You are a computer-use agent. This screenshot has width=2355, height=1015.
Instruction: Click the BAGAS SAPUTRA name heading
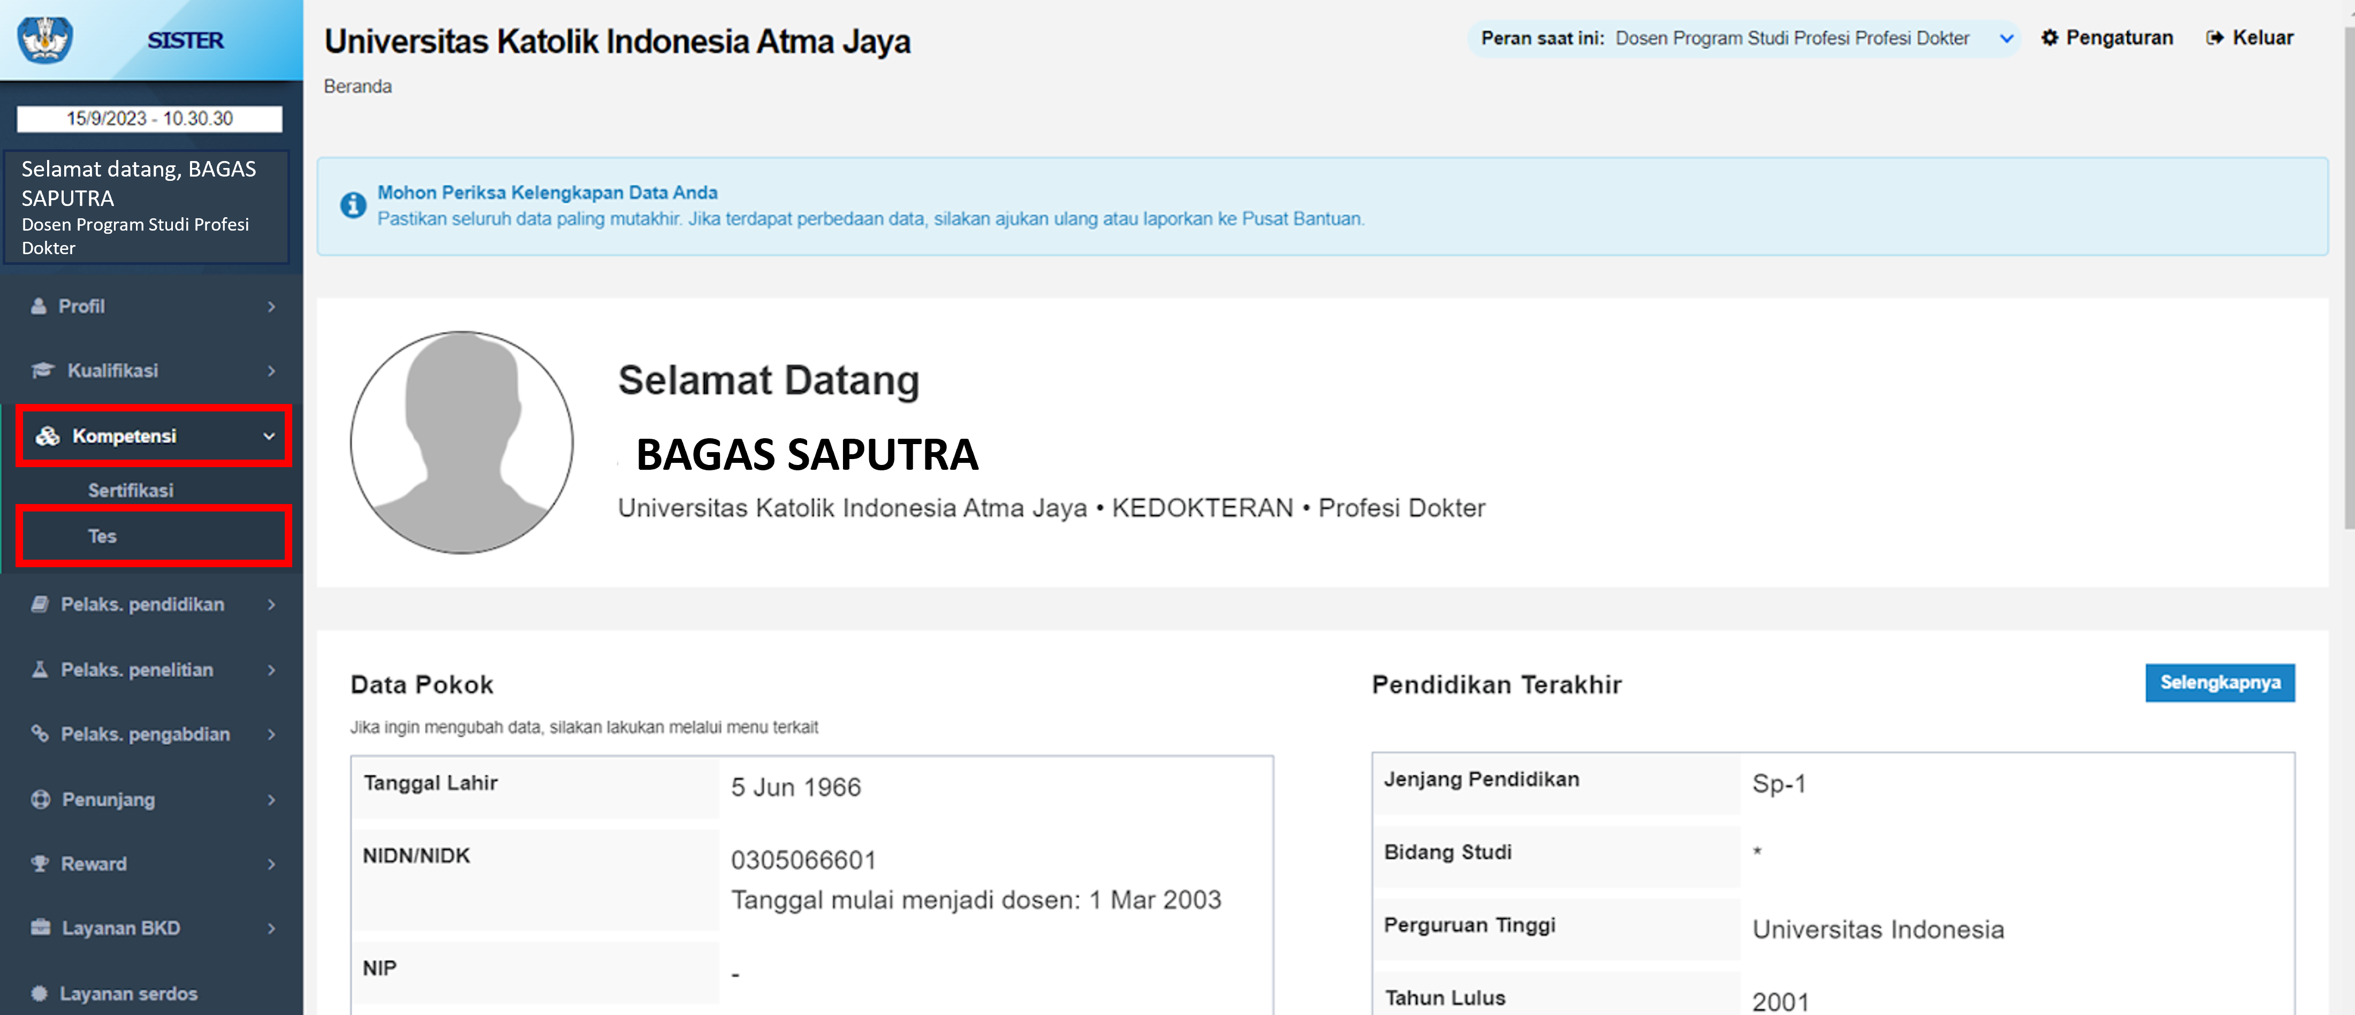tap(807, 454)
